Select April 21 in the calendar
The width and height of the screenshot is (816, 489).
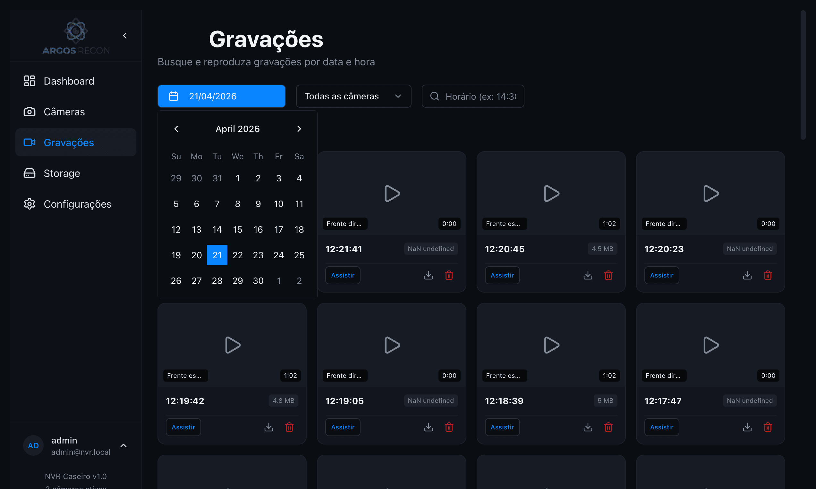pyautogui.click(x=217, y=255)
